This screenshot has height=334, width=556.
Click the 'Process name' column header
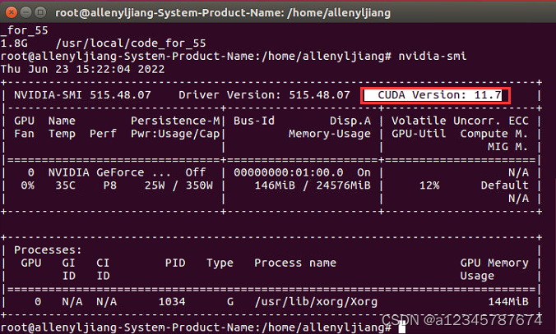[x=295, y=263]
